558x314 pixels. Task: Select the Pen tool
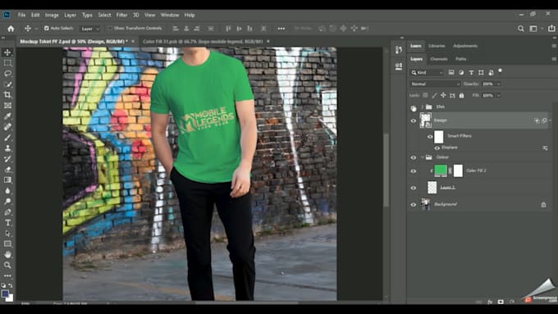tap(7, 212)
